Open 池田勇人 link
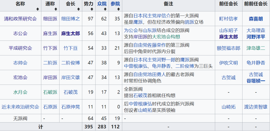The width and height of the screenshot is (270, 131). coord(156,75)
